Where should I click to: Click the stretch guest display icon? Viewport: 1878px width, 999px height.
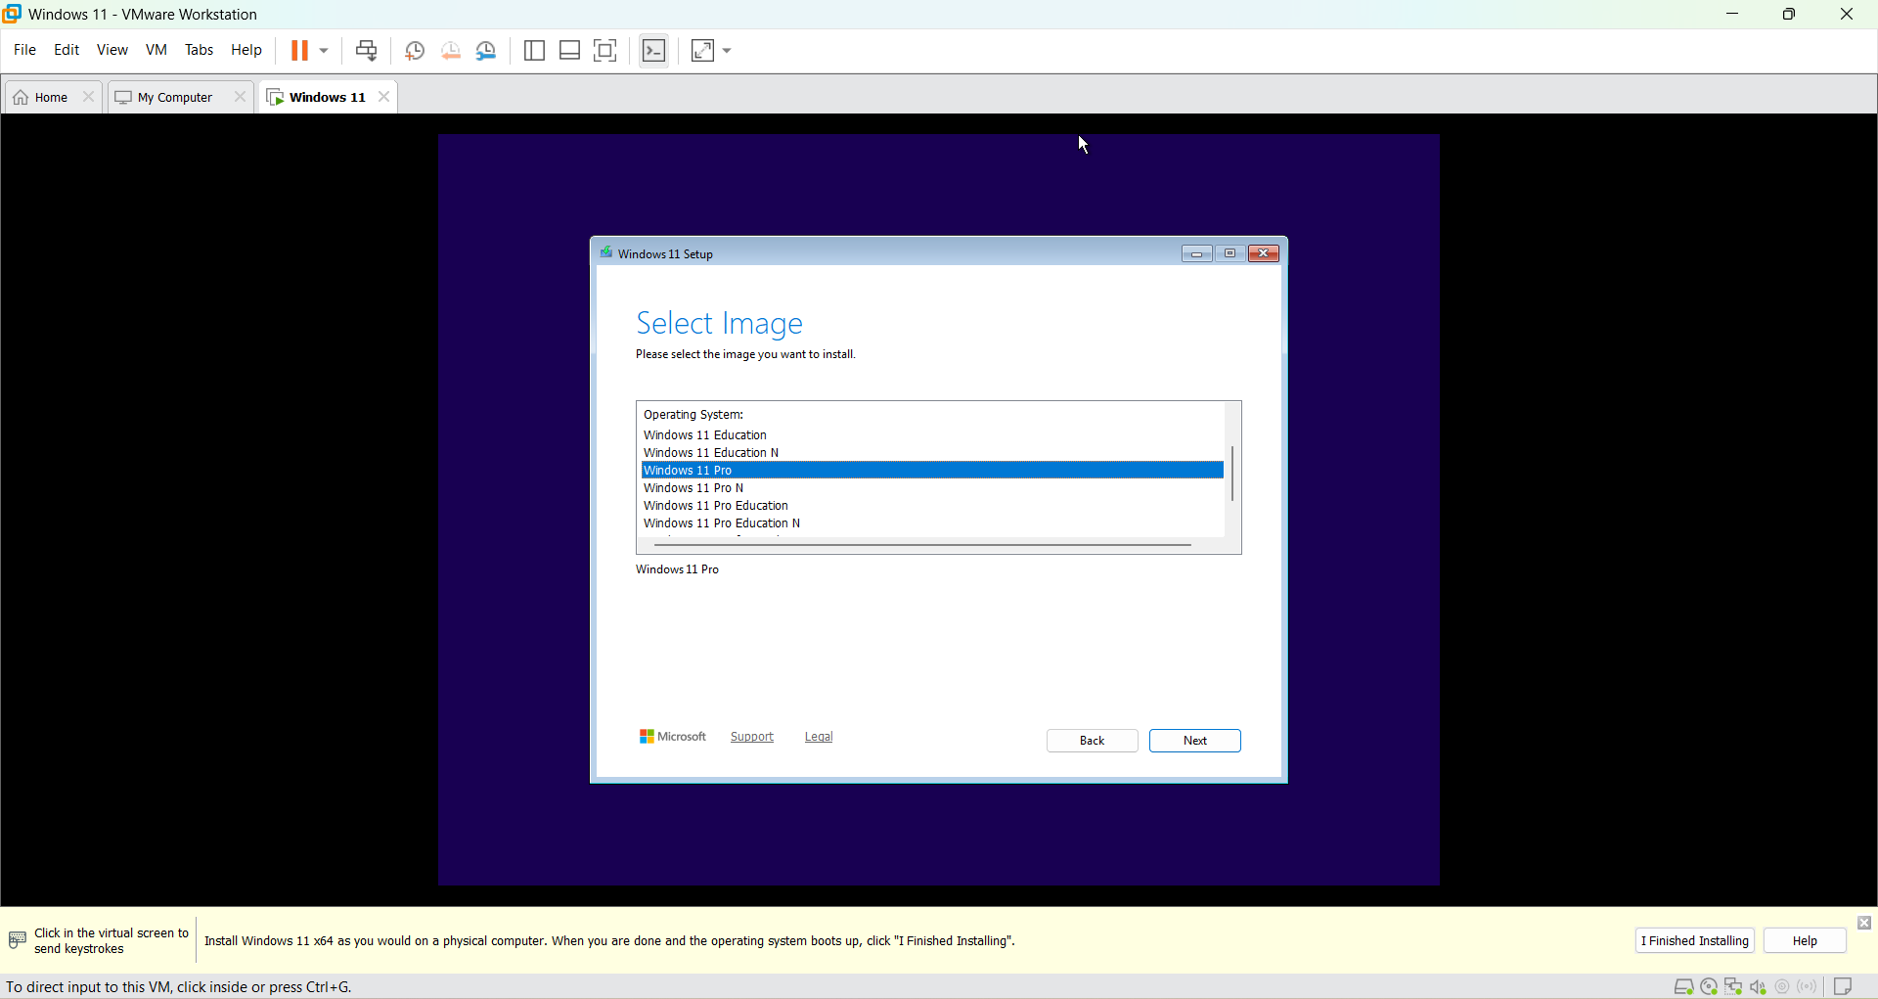702,51
